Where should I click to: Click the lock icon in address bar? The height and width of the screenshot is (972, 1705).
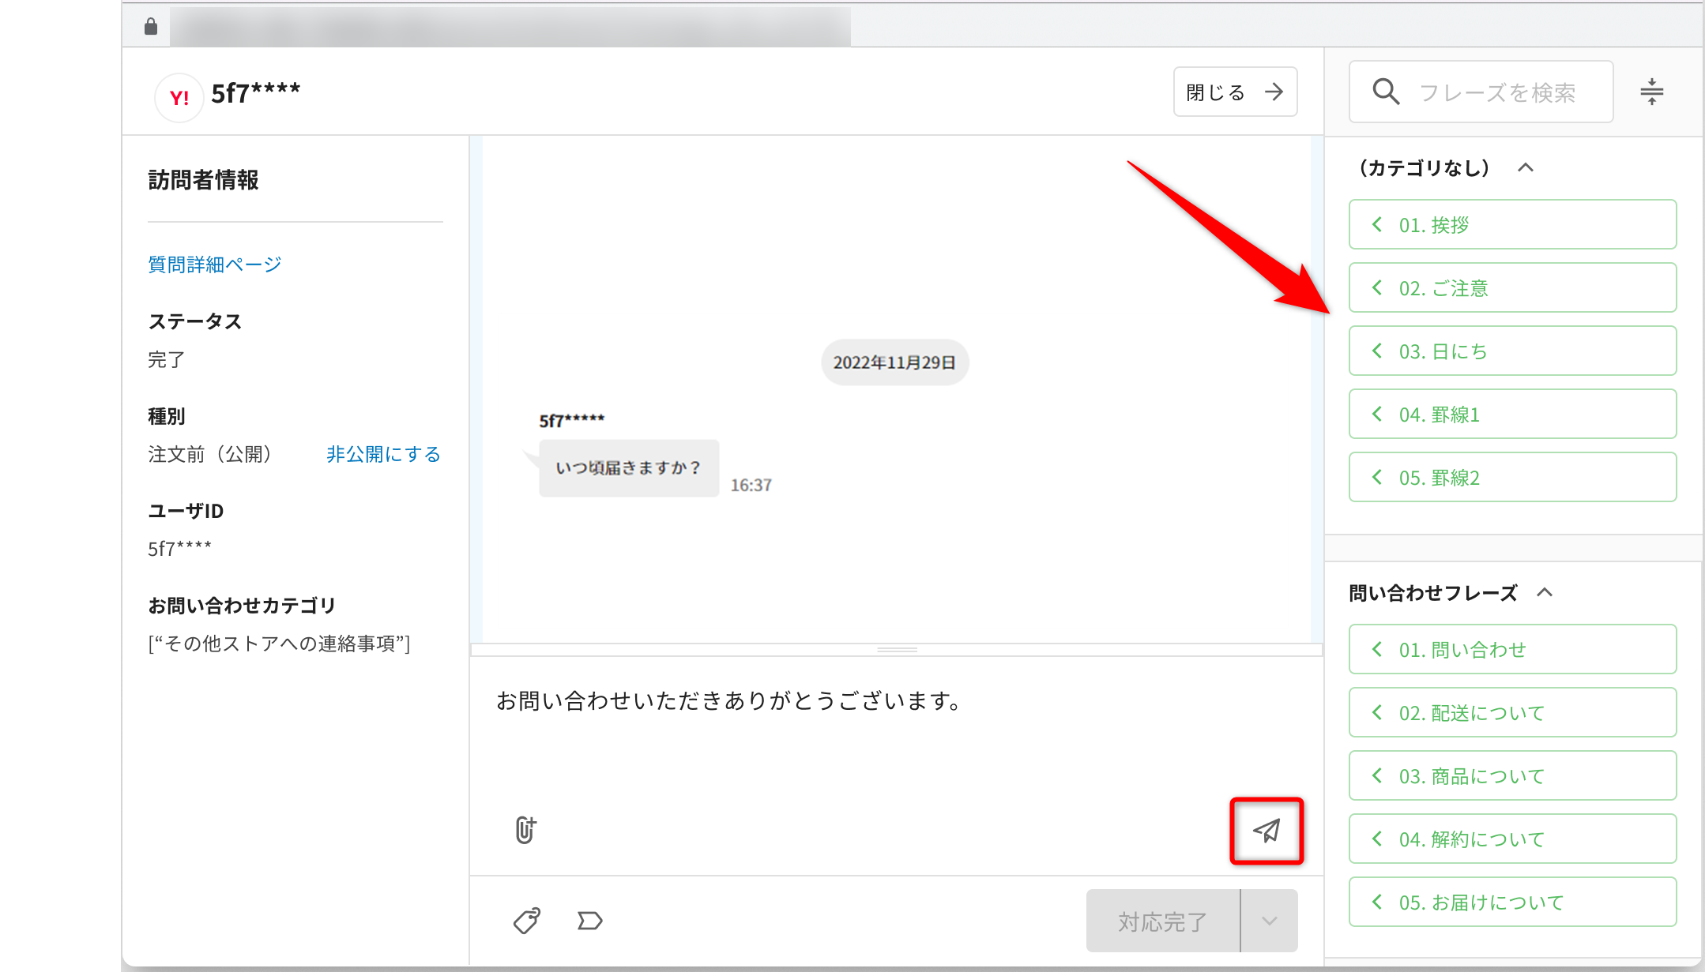pos(151,27)
